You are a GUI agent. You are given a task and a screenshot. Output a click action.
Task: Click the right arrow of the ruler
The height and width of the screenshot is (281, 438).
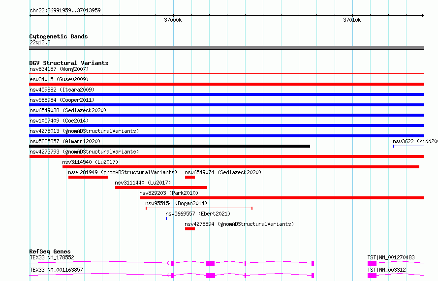422,16
